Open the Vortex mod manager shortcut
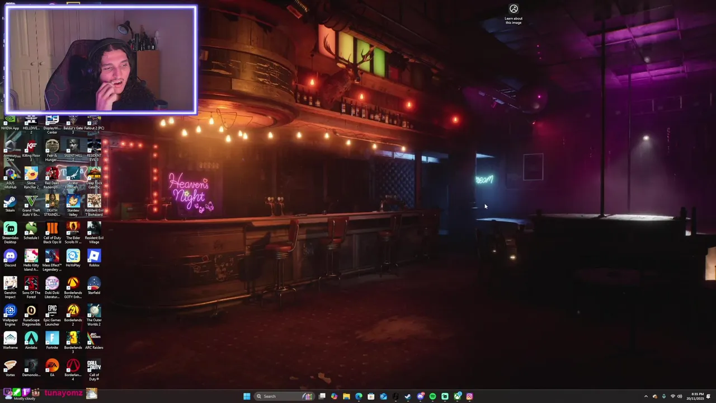 click(10, 368)
